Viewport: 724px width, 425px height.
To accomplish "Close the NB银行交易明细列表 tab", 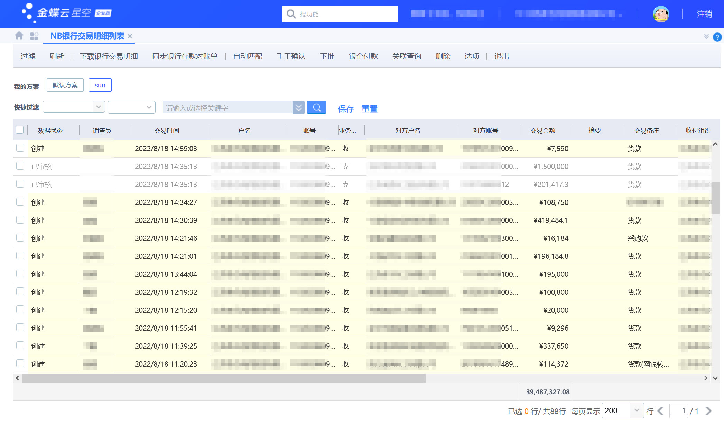I will 130,36.
